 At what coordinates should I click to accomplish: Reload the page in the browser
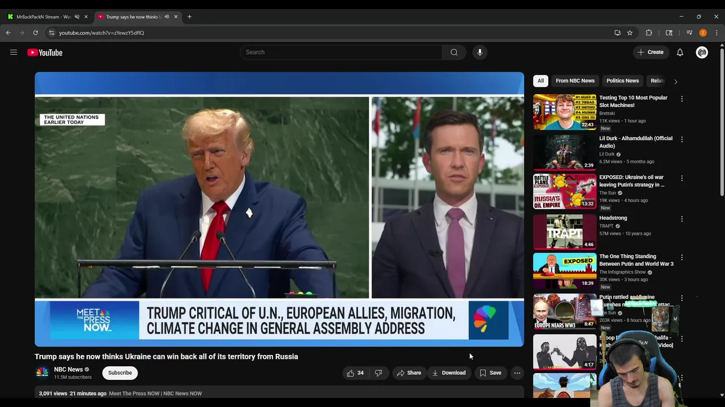point(35,33)
